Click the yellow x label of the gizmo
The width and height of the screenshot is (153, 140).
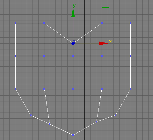(110, 41)
